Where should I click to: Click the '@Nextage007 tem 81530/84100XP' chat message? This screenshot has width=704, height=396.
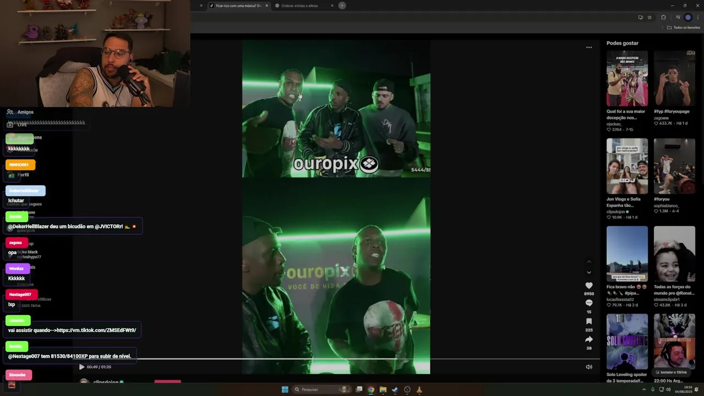point(70,356)
